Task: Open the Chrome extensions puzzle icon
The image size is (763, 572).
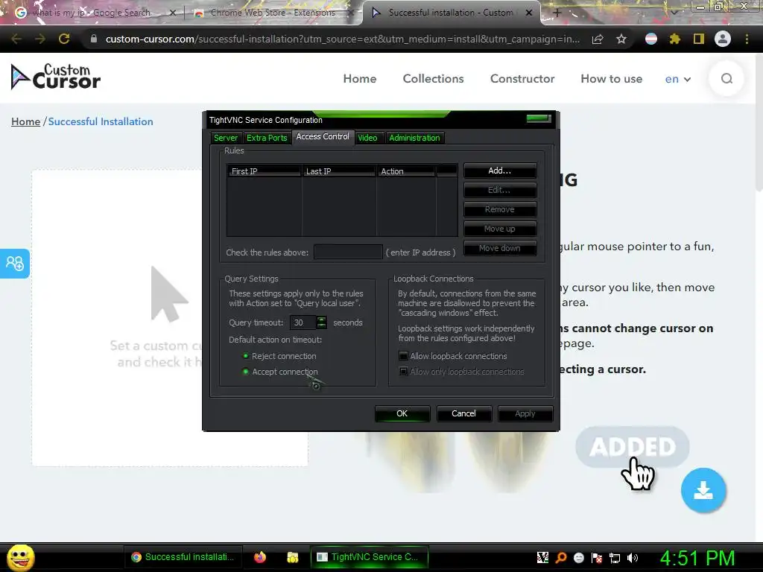Action: (674, 39)
